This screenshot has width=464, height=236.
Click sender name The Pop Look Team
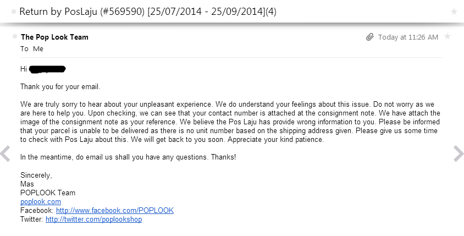55,37
